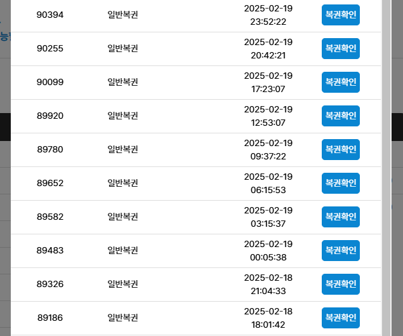Click 일반복권 label in row 90255
This screenshot has height=336, width=403.
[123, 48]
